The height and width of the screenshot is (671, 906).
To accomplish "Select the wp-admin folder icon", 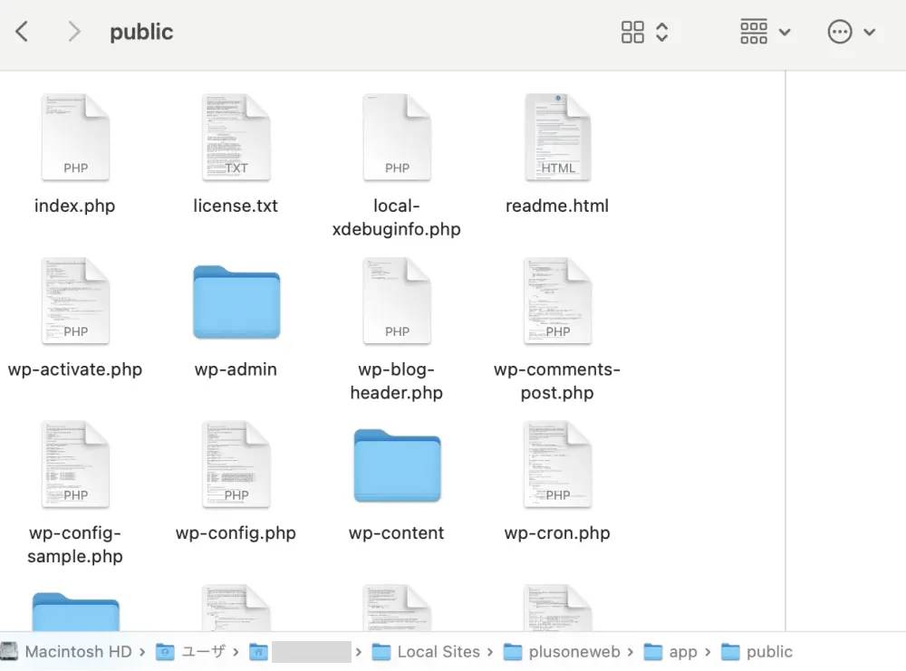I will click(236, 302).
